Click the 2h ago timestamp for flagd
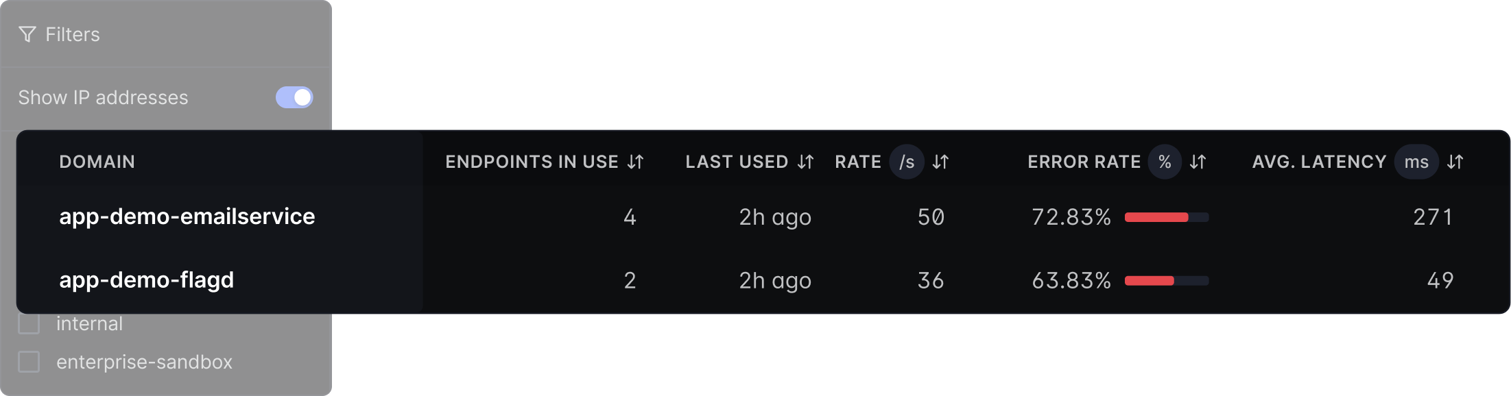This screenshot has height=396, width=1511. coord(776,280)
